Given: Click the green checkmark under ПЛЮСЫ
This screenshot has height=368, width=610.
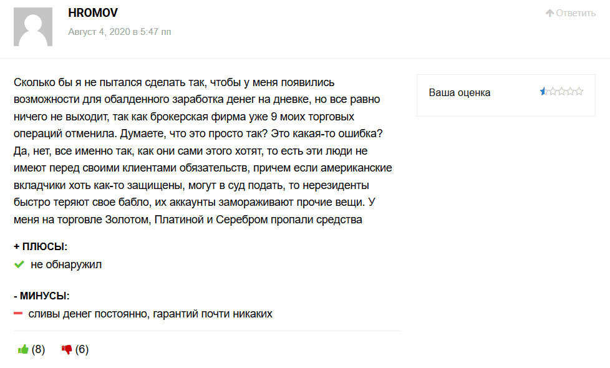Looking at the screenshot, I should [19, 264].
